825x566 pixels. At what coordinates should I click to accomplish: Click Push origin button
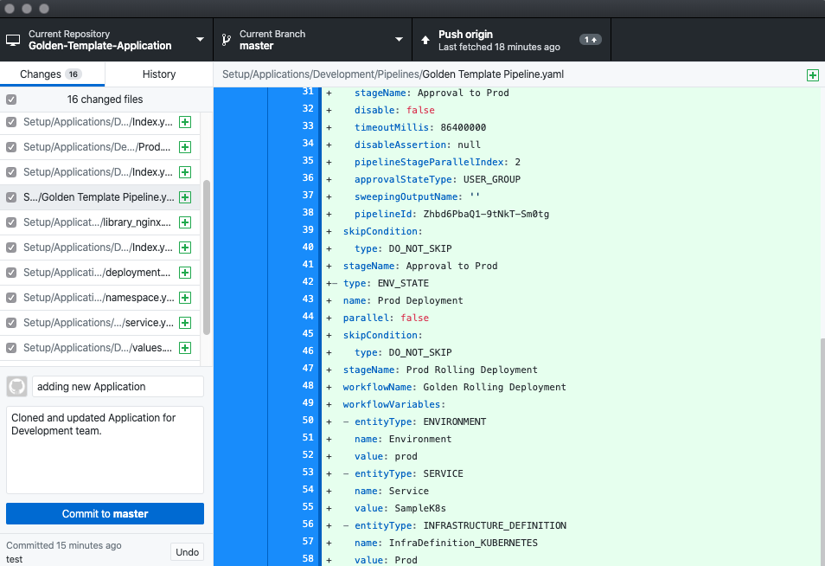tap(511, 40)
